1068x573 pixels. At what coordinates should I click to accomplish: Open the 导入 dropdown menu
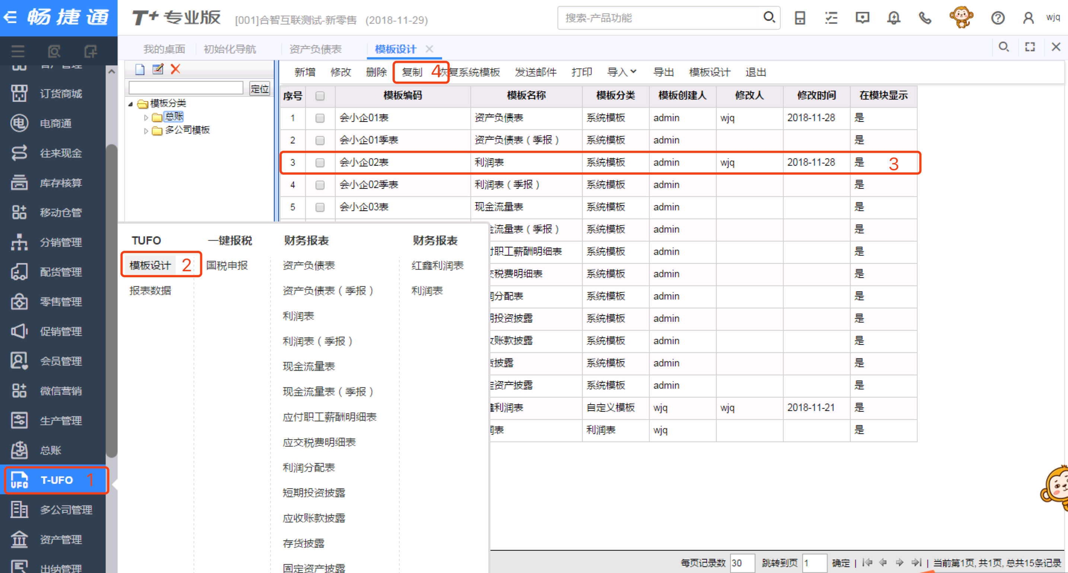coord(621,72)
